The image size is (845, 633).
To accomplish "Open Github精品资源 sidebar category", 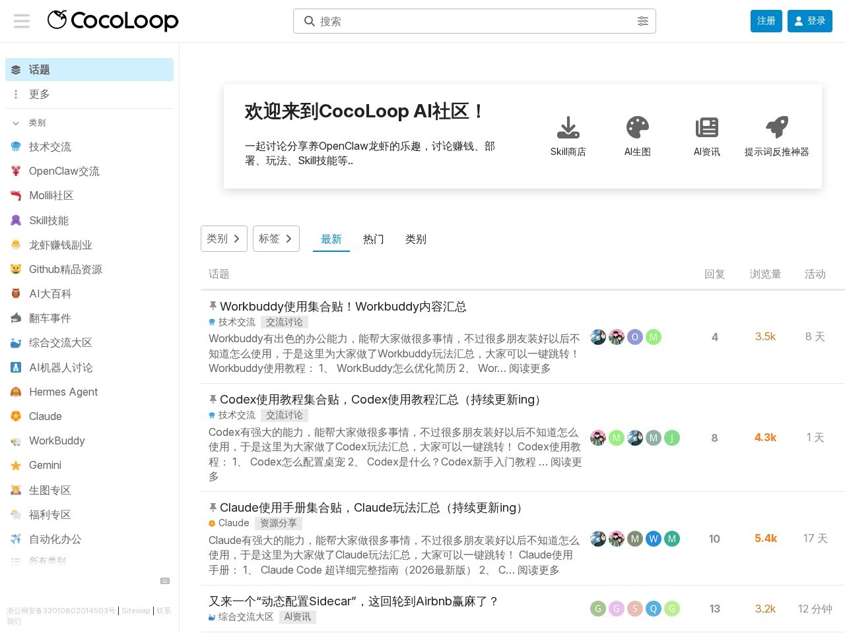I will coord(89,270).
